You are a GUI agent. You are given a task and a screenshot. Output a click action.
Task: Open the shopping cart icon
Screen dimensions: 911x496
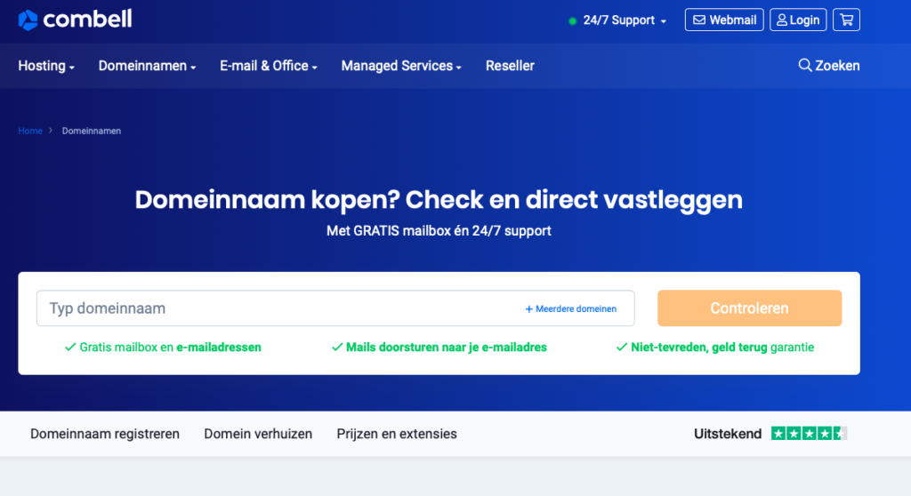(x=846, y=20)
